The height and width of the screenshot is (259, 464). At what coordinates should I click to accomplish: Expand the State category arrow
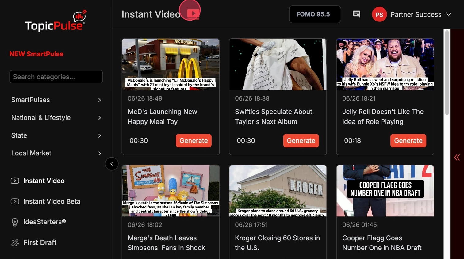click(x=99, y=135)
